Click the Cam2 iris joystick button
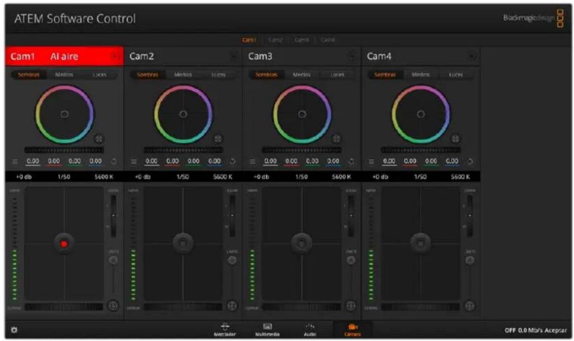The height and width of the screenshot is (341, 574). click(x=183, y=243)
